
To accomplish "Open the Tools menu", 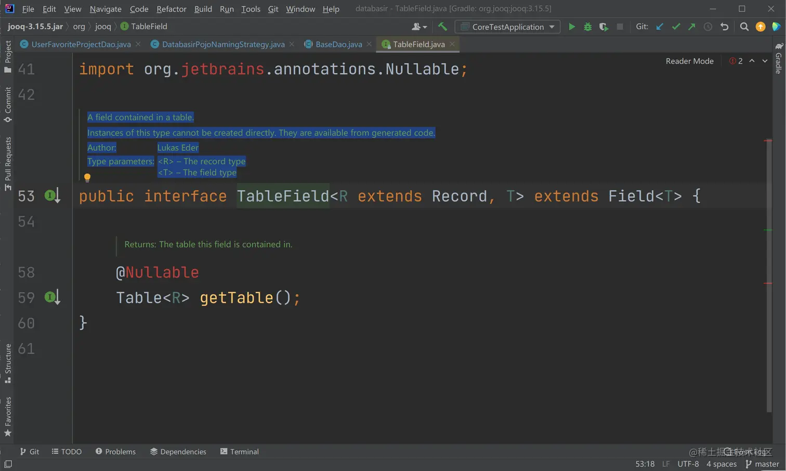I will click(251, 9).
